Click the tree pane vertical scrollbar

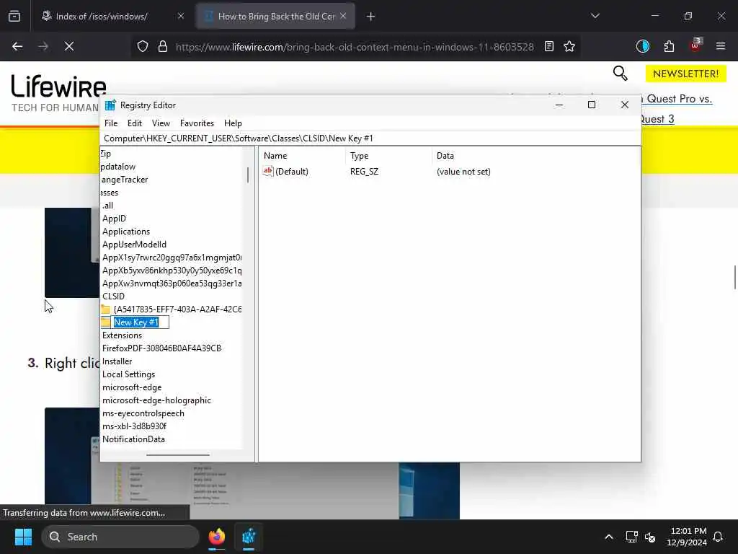(248, 175)
